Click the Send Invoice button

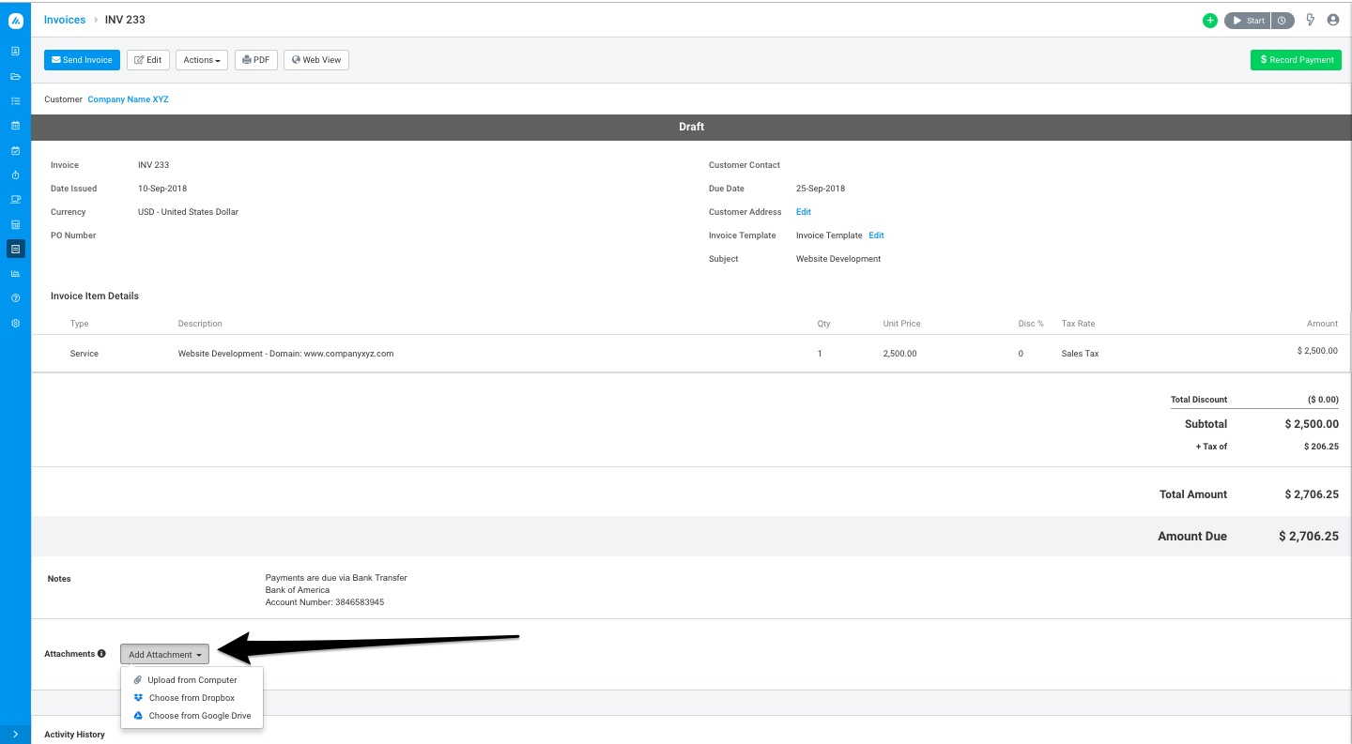[x=82, y=60]
